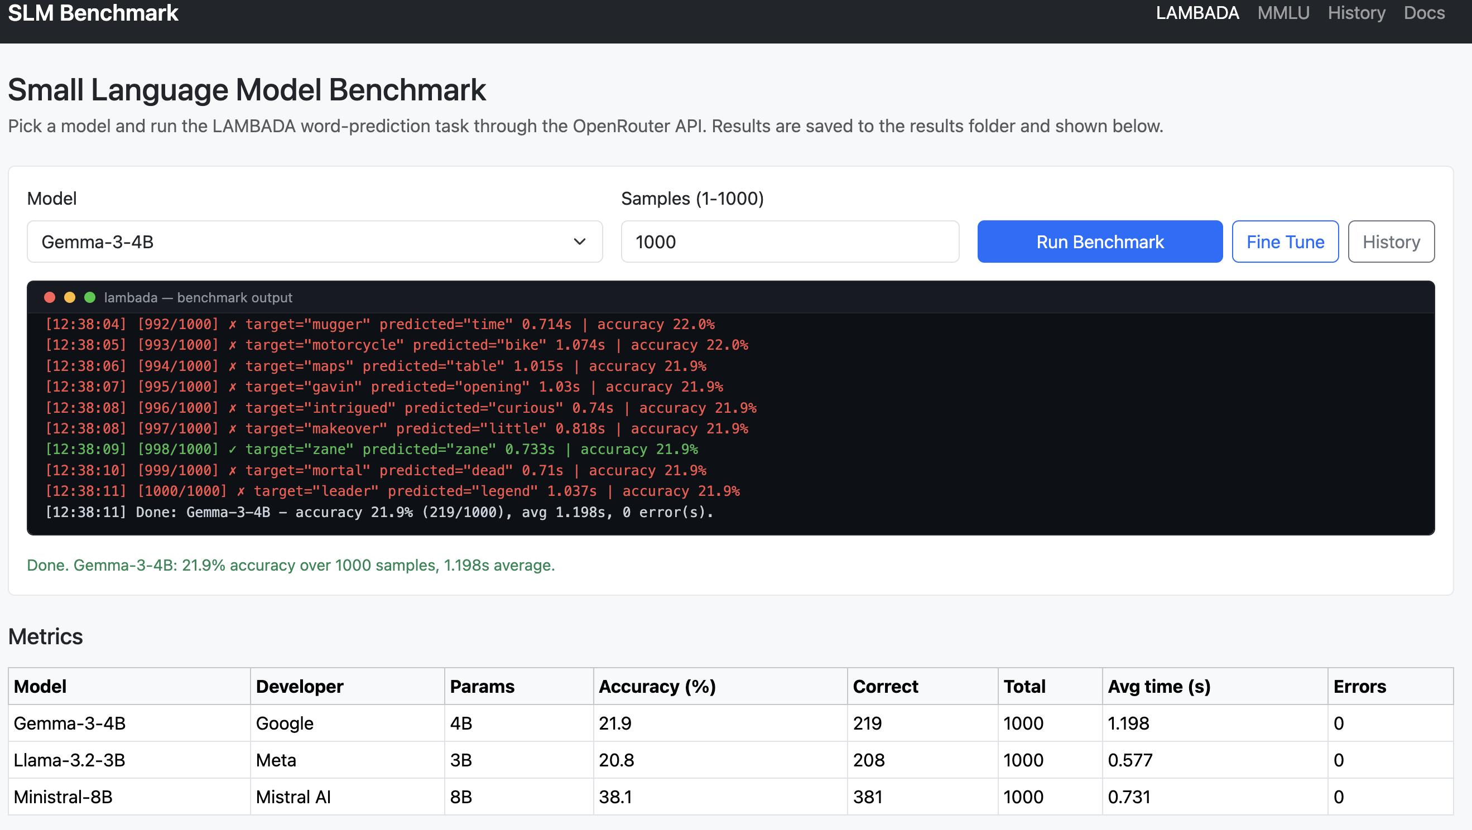Viewport: 1472px width, 830px height.
Task: Click the white 'Done: Gemma-3-4B' terminal line
Action: click(379, 513)
